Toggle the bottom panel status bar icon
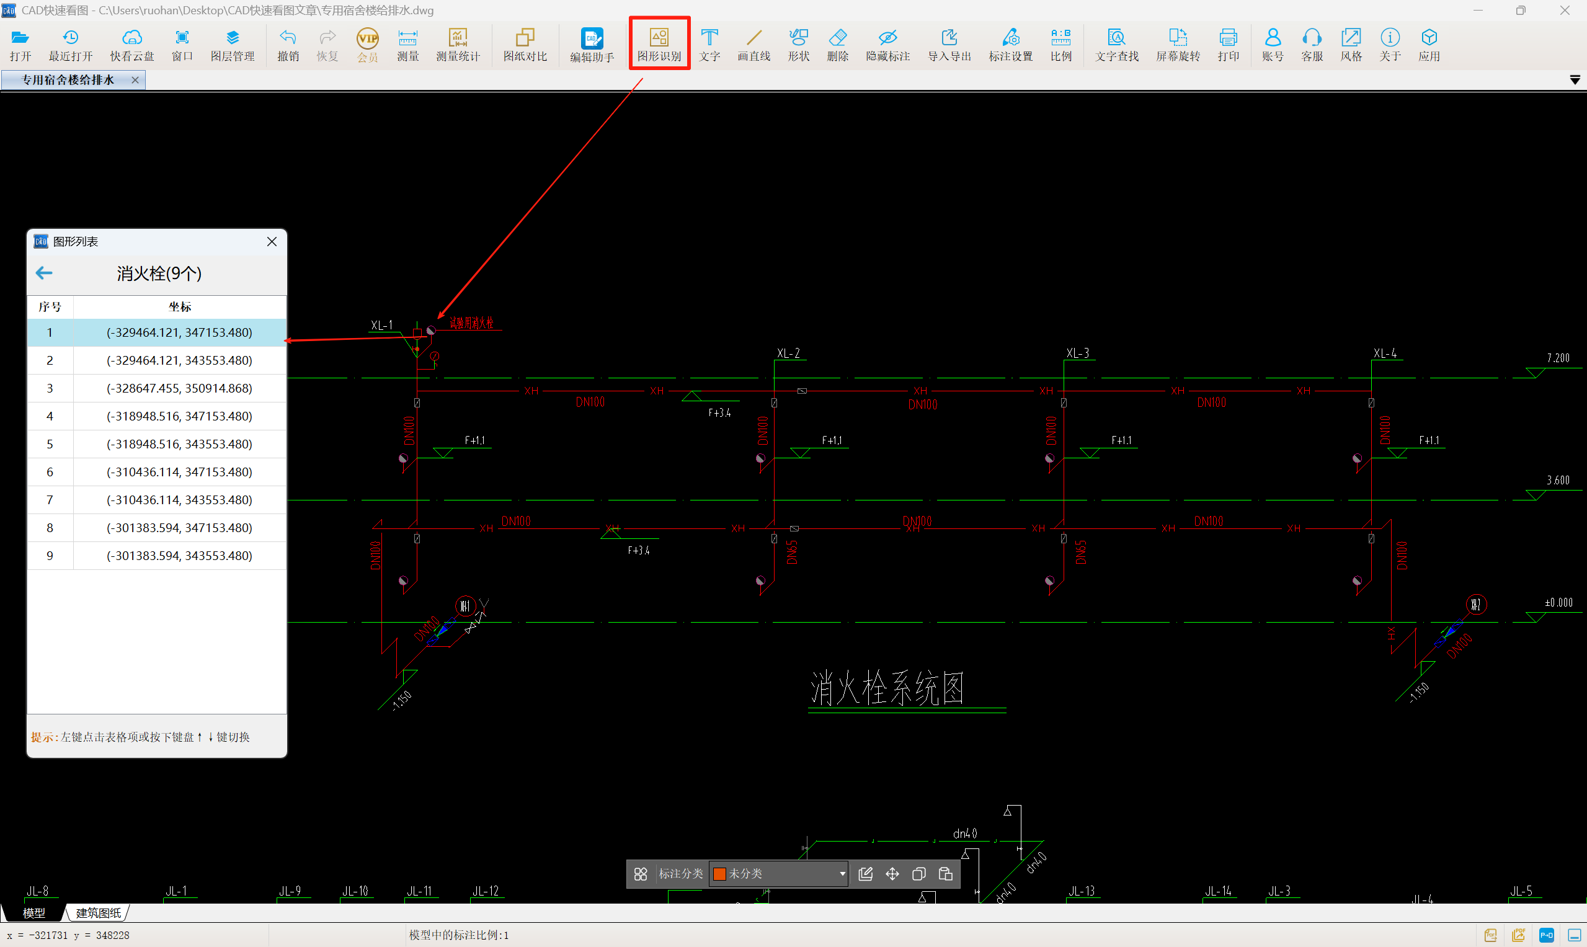 click(x=1574, y=935)
